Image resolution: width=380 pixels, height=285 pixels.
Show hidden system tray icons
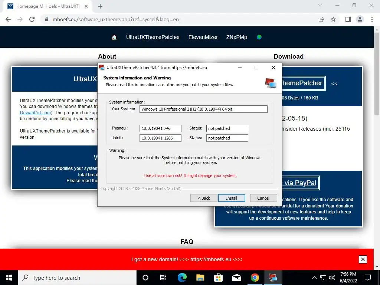314,278
